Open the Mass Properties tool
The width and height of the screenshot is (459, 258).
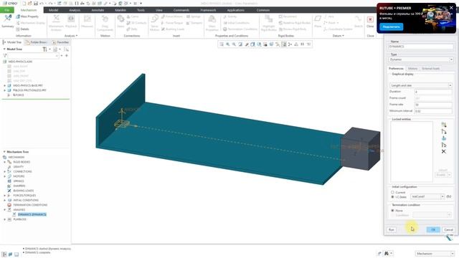[212, 23]
